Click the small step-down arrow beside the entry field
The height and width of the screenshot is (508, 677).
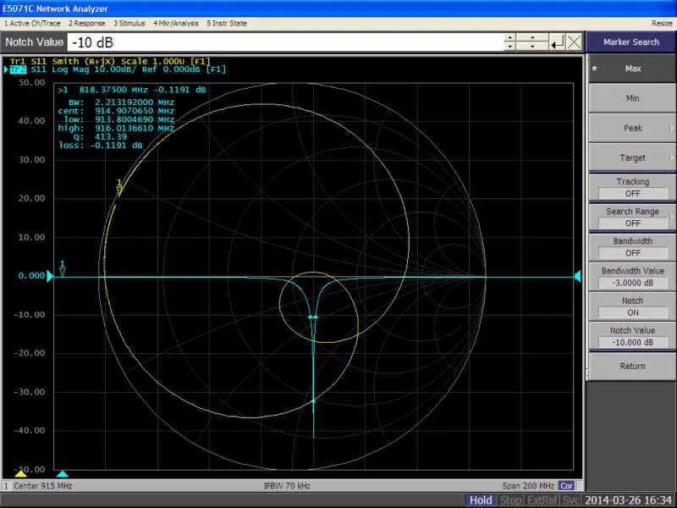[x=509, y=47]
